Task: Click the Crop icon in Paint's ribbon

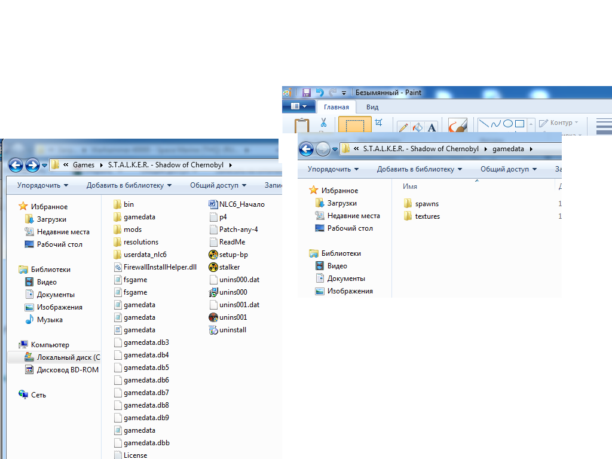Action: pos(378,123)
